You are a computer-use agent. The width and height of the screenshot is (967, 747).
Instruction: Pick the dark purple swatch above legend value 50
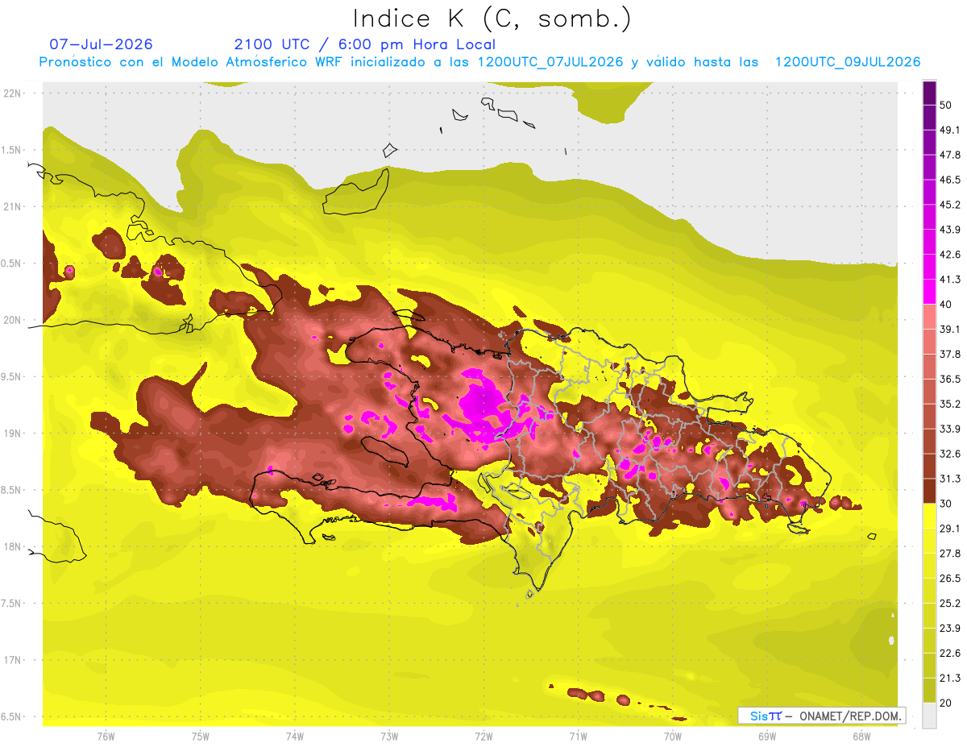tap(929, 92)
